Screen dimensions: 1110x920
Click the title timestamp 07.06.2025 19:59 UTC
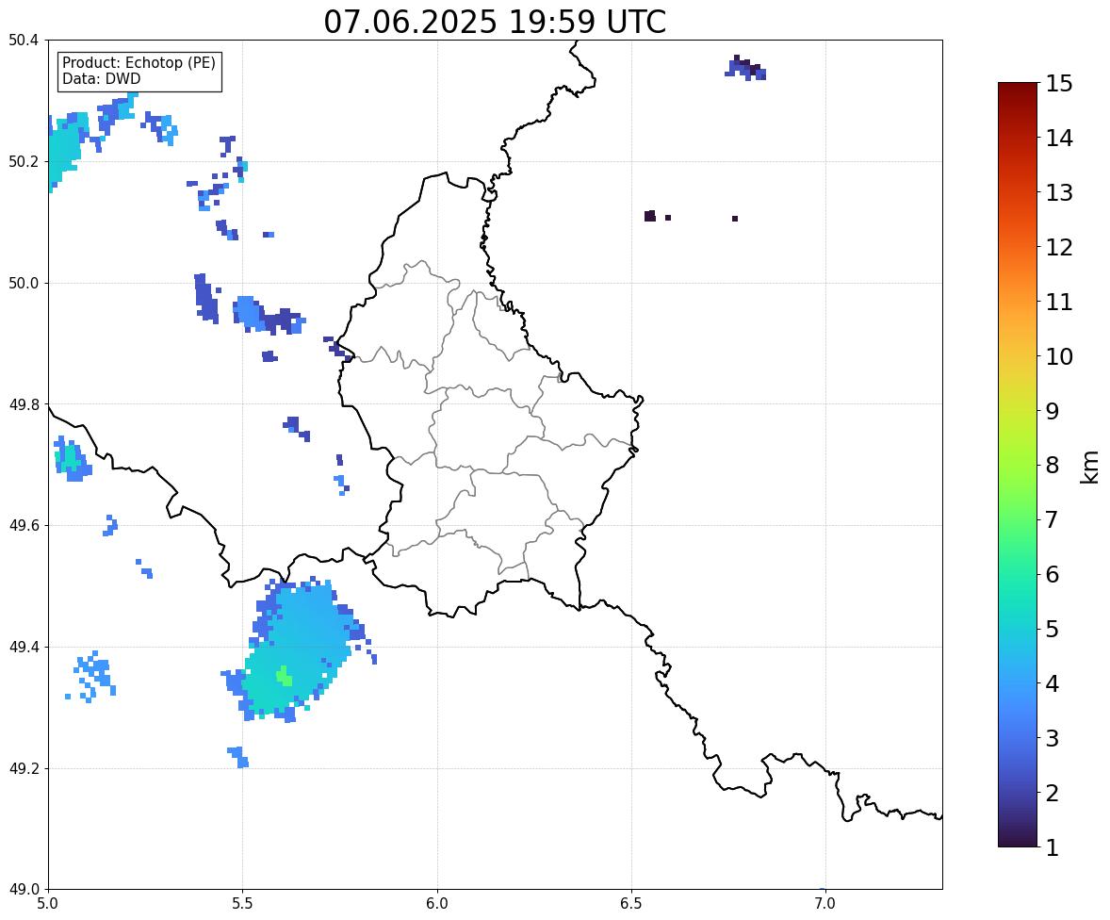click(x=495, y=22)
